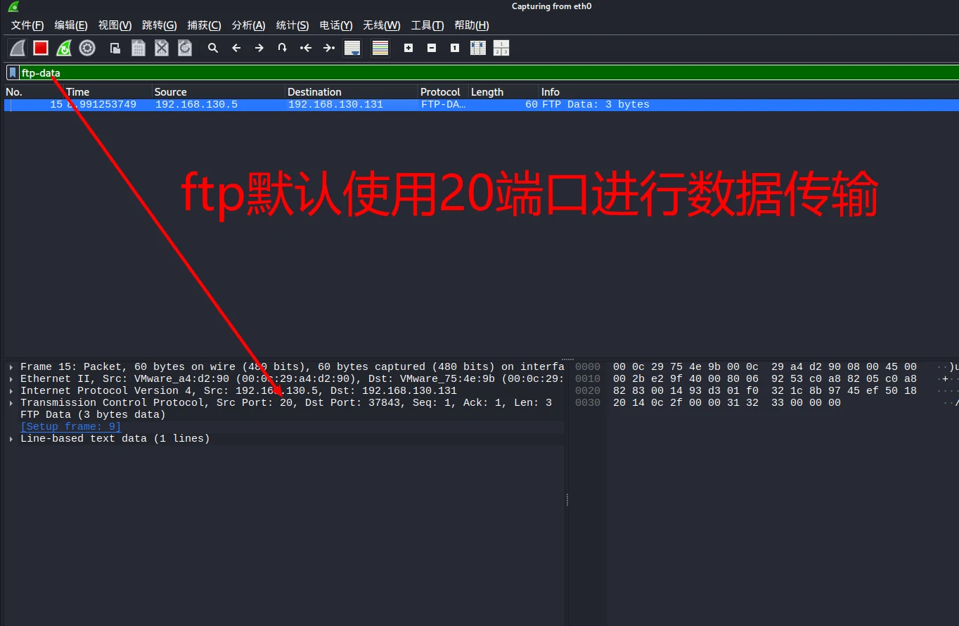Close the capture file from toolbar
Viewport: 959px width, 626px height.
(162, 48)
